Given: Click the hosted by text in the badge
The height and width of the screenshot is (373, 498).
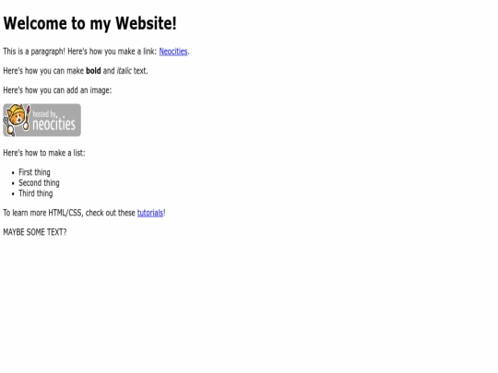Looking at the screenshot, I should click(x=45, y=114).
